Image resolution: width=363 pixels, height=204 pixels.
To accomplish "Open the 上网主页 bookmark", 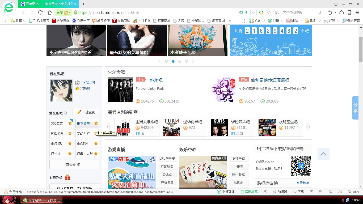I will [141, 20].
